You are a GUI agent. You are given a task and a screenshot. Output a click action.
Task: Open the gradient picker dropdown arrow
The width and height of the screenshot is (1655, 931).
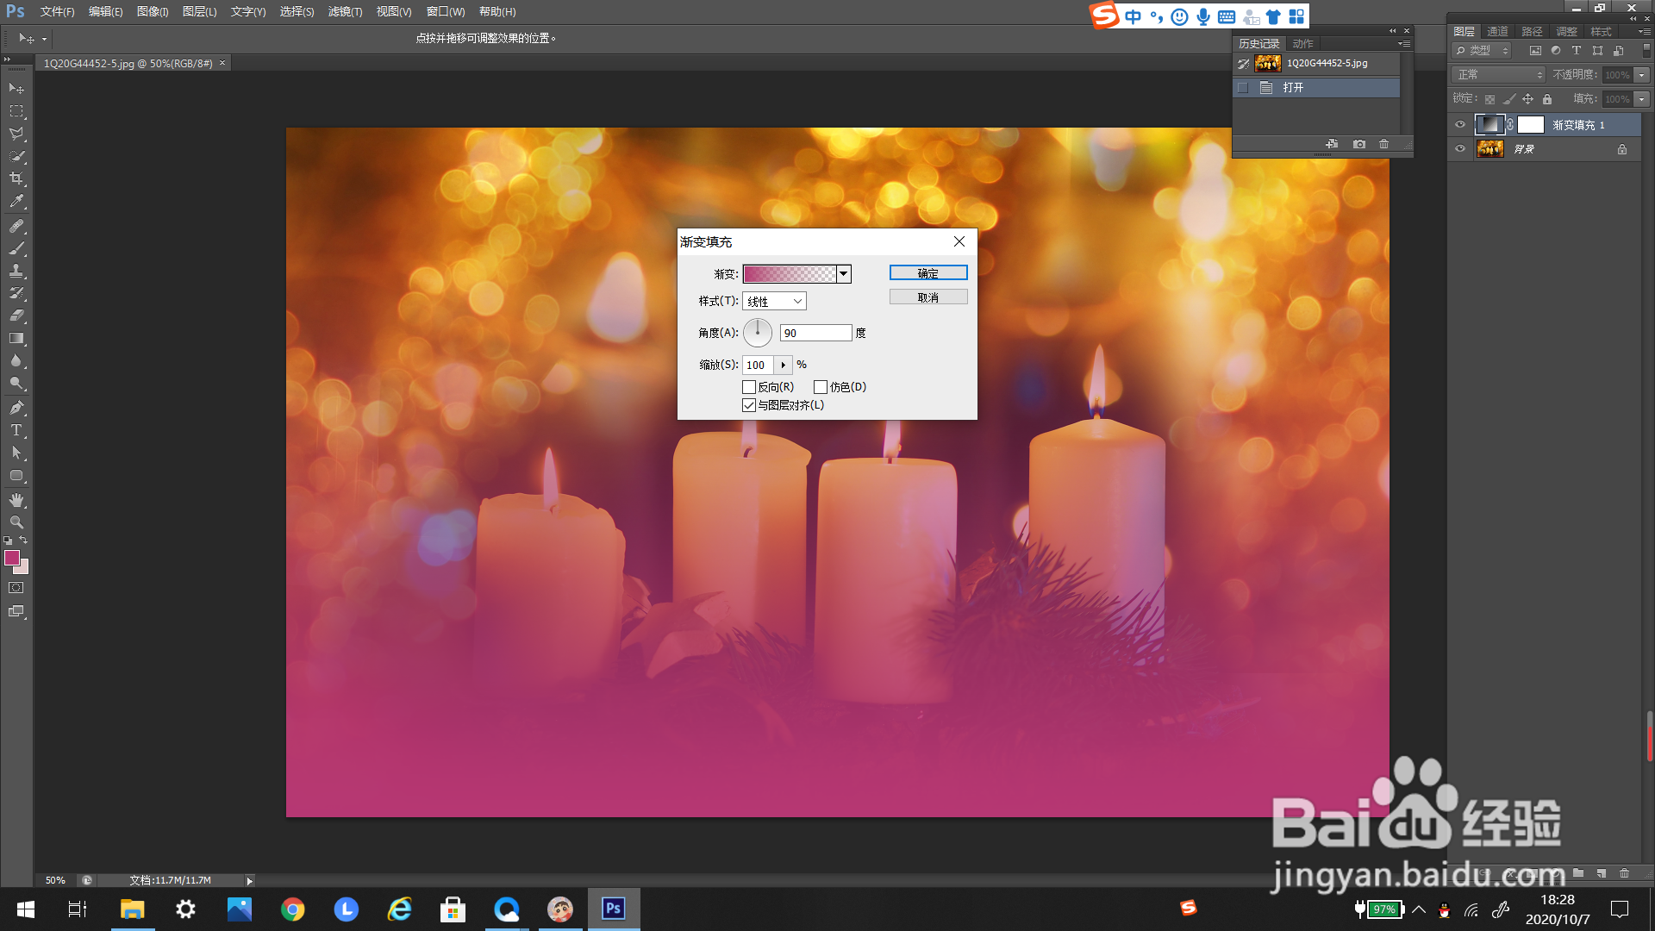[844, 274]
